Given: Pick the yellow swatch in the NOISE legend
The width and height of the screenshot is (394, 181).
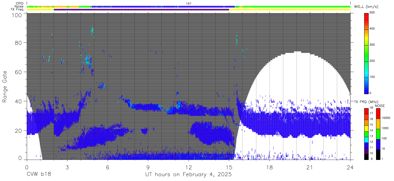Looking at the screenshot, I should [378, 124].
